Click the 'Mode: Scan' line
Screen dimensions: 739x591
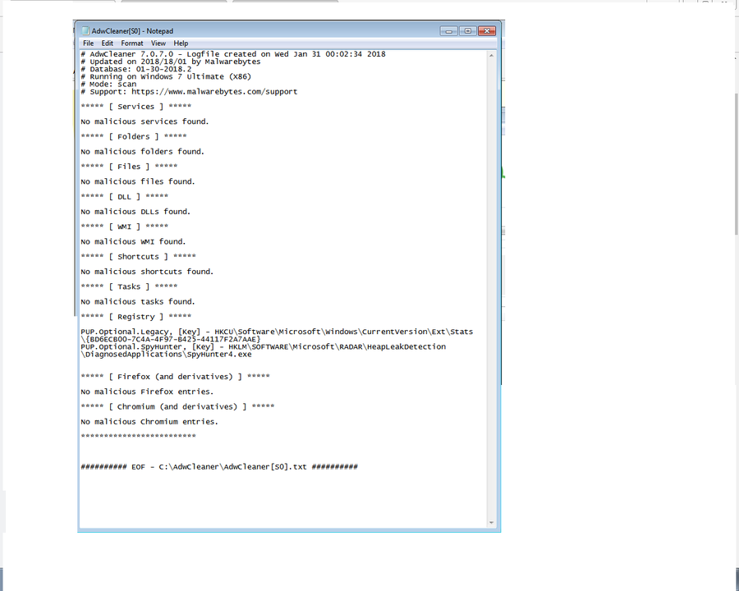[x=108, y=85]
